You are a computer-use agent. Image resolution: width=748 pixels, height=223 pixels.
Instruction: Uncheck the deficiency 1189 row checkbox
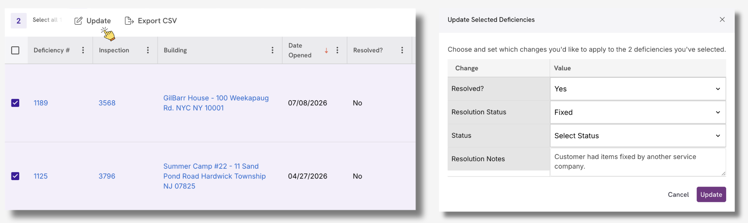15,103
